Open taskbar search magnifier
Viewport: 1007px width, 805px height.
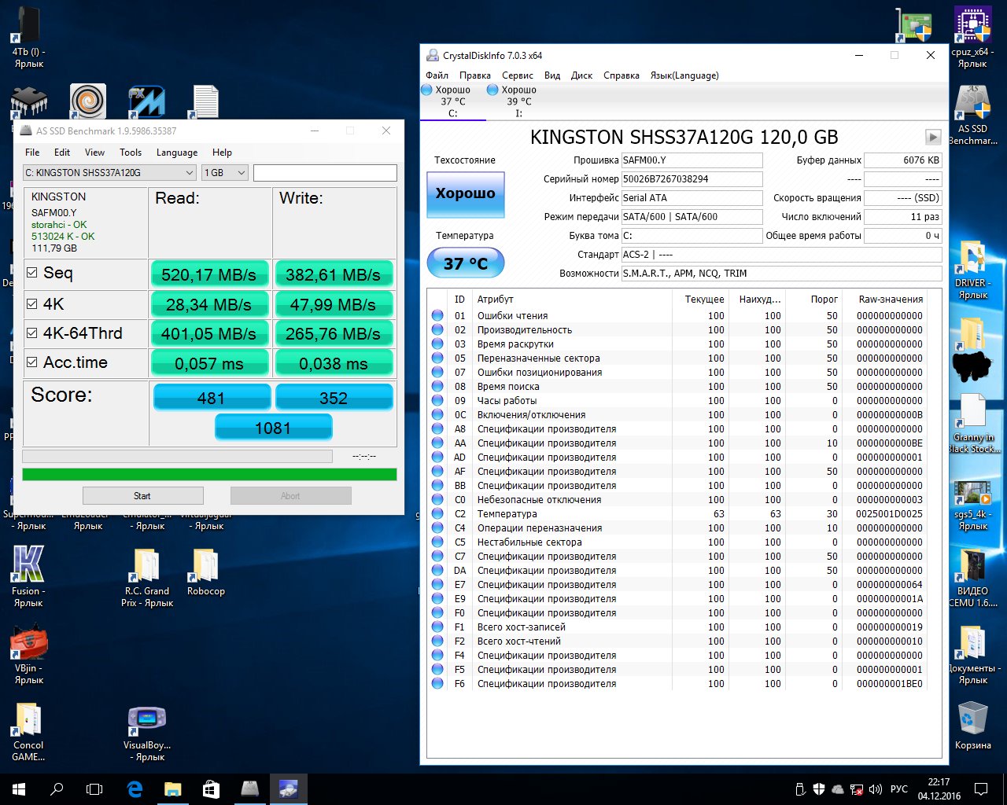click(57, 789)
